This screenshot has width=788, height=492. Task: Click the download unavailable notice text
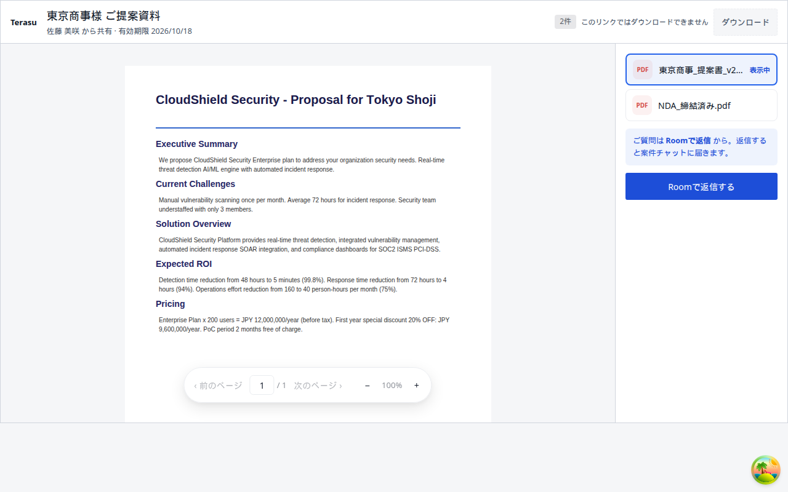coord(645,22)
